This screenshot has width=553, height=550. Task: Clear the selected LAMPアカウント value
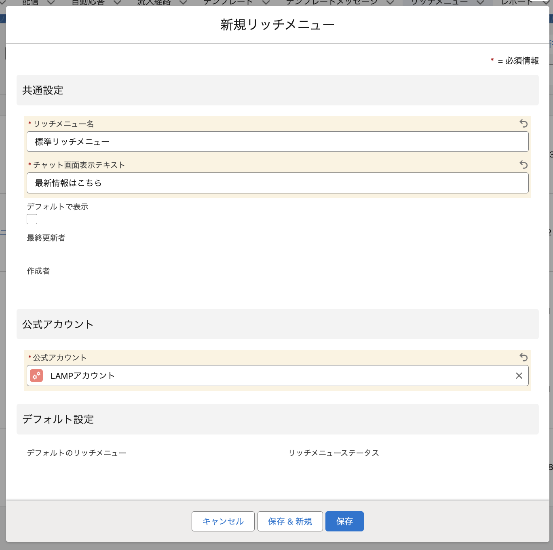coord(519,376)
